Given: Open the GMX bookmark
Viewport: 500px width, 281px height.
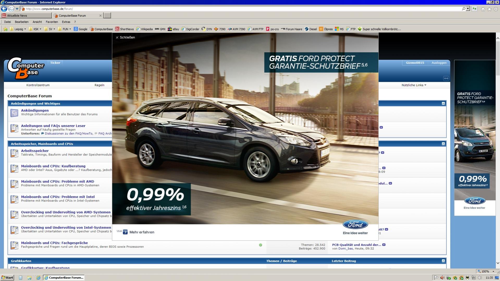Looking at the screenshot, I should coord(160,29).
